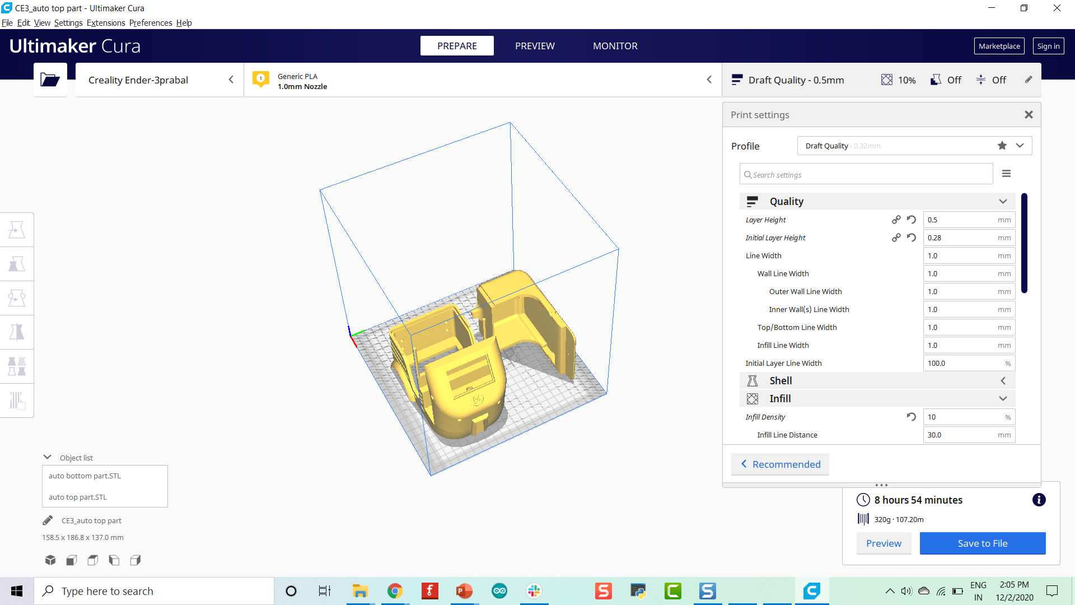The width and height of the screenshot is (1075, 605).
Task: Reset Initial Layer Height value arrow
Action: click(912, 238)
